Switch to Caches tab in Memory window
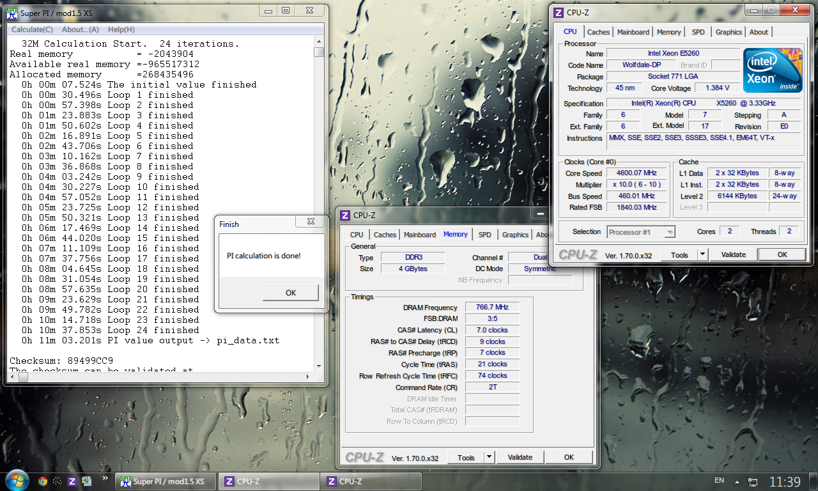This screenshot has width=818, height=491. 385,235
